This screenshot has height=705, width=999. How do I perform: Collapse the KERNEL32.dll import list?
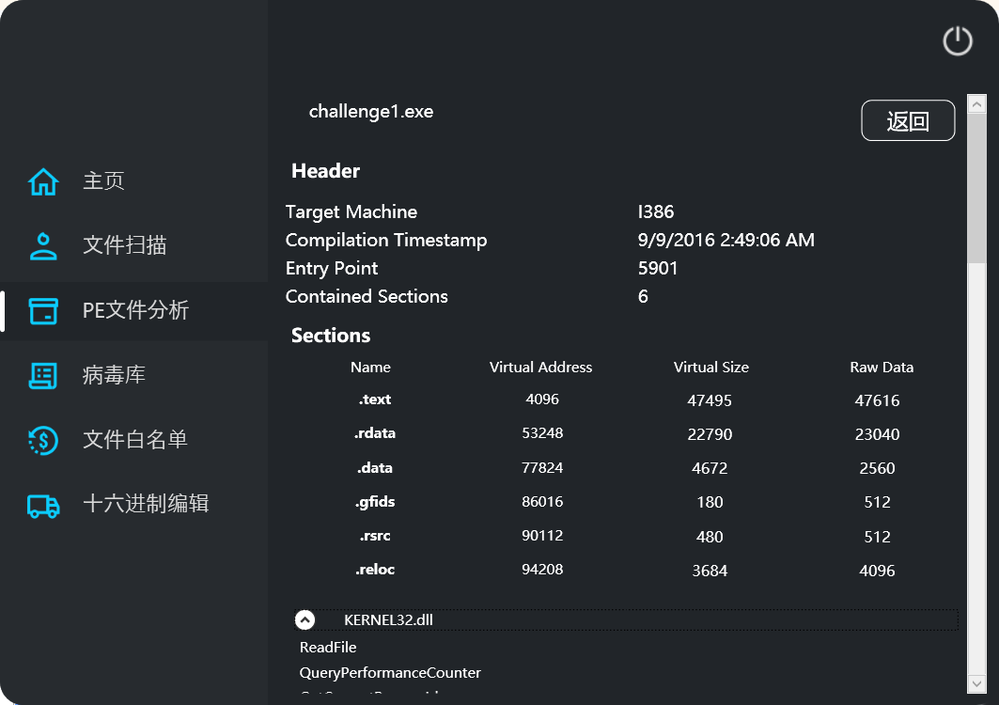pyautogui.click(x=304, y=619)
